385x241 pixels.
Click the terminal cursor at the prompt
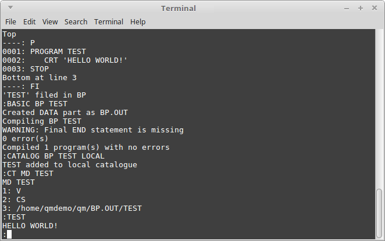(9, 235)
